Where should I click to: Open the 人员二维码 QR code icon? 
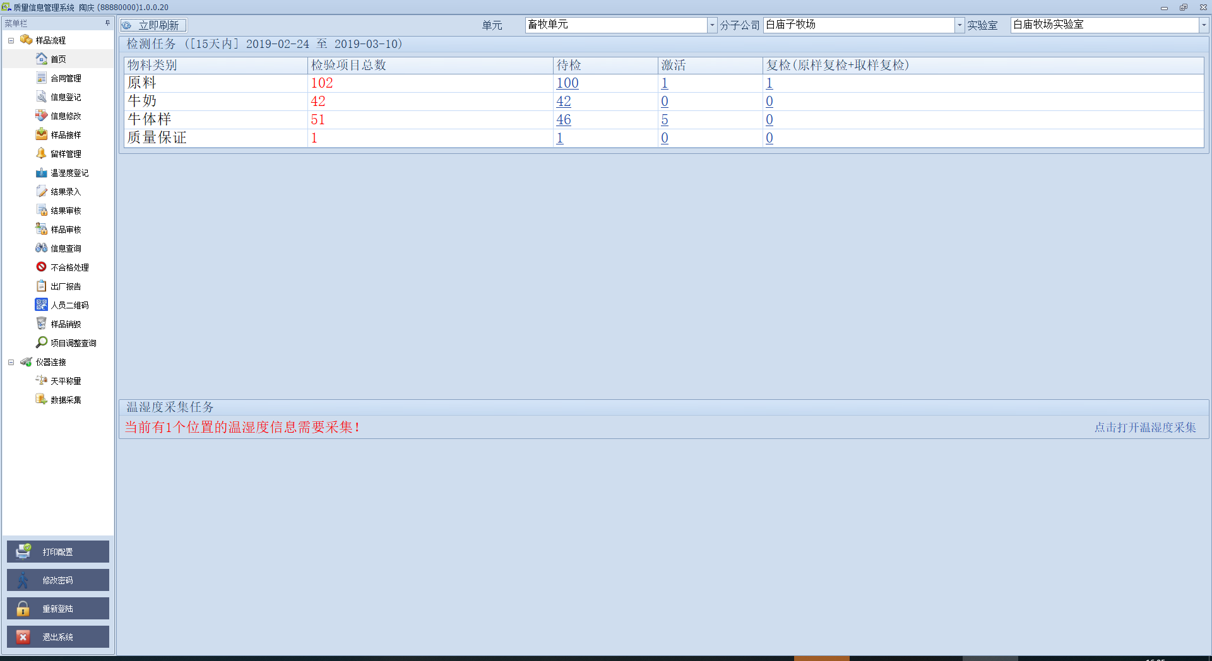pos(42,305)
